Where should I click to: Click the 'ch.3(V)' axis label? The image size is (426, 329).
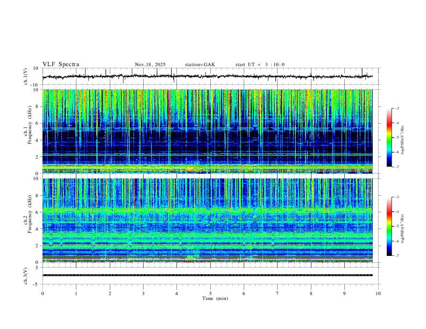26,276
